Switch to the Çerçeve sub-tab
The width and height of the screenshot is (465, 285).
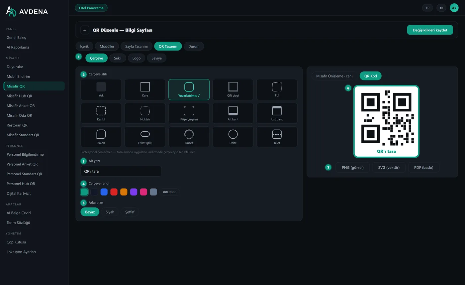pos(97,58)
